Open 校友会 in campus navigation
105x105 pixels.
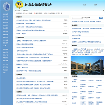74,103
